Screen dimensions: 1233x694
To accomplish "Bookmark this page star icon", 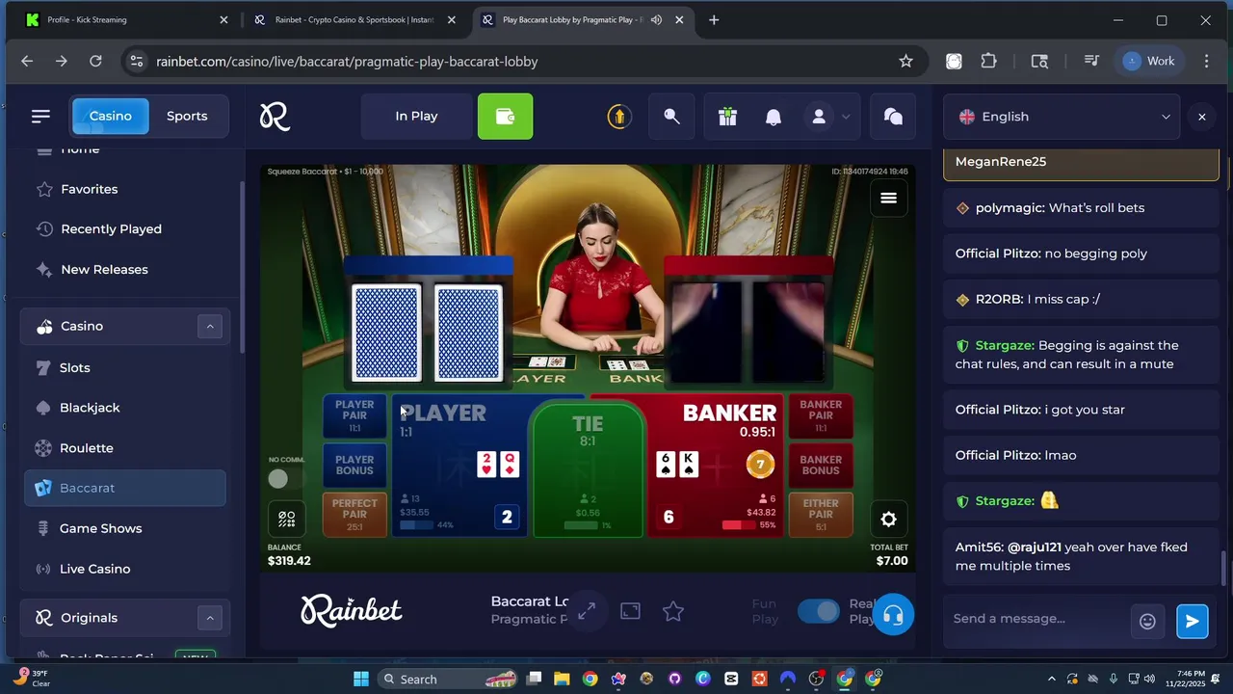I will (x=905, y=61).
